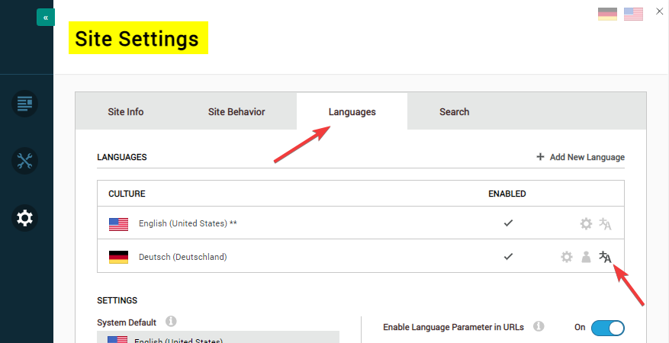Click the CULTURE column header
Viewport: 669px width, 343px height.
pyautogui.click(x=127, y=194)
